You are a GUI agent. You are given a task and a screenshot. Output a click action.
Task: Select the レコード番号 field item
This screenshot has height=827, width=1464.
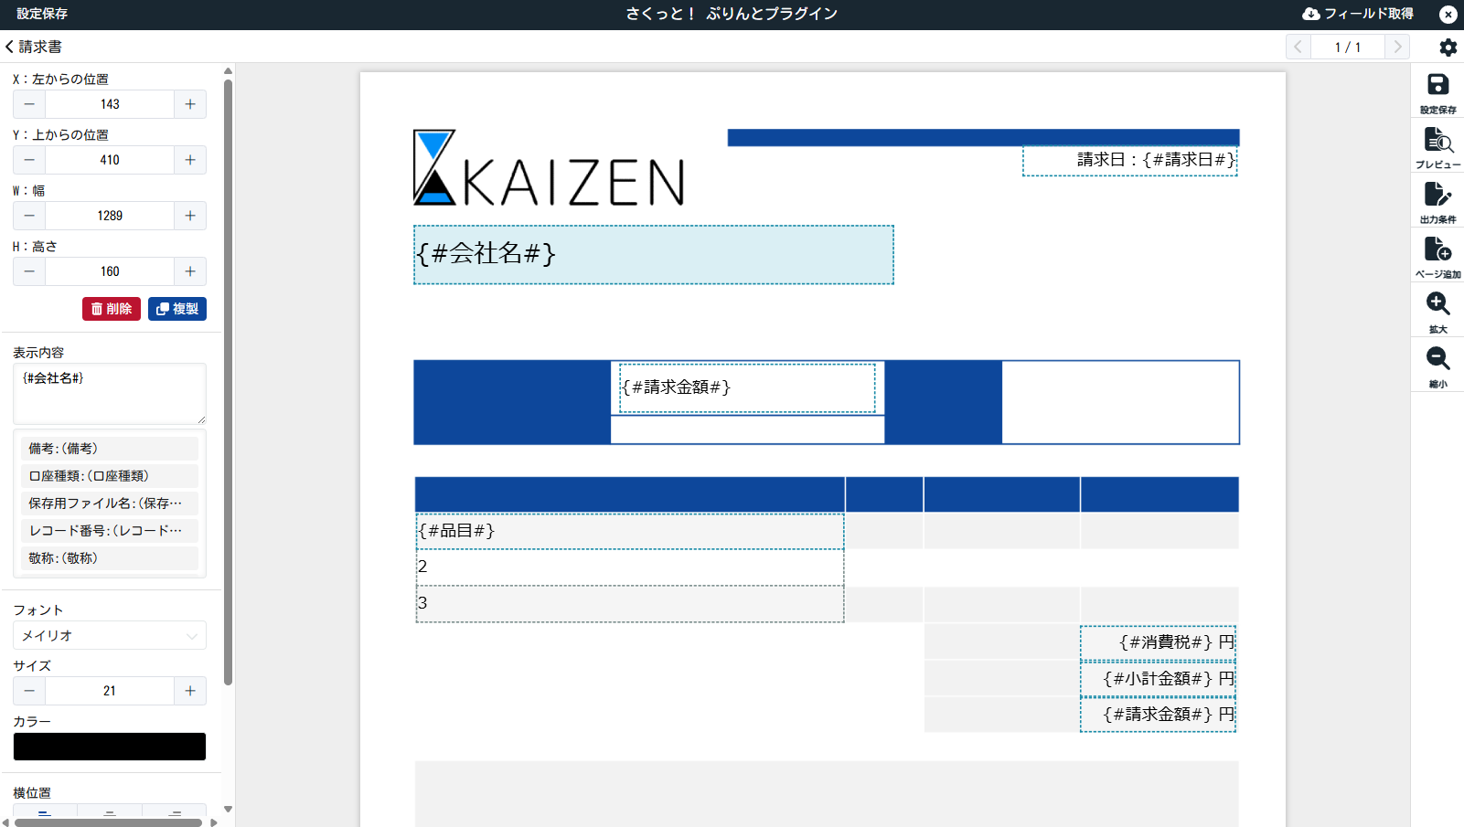click(110, 531)
